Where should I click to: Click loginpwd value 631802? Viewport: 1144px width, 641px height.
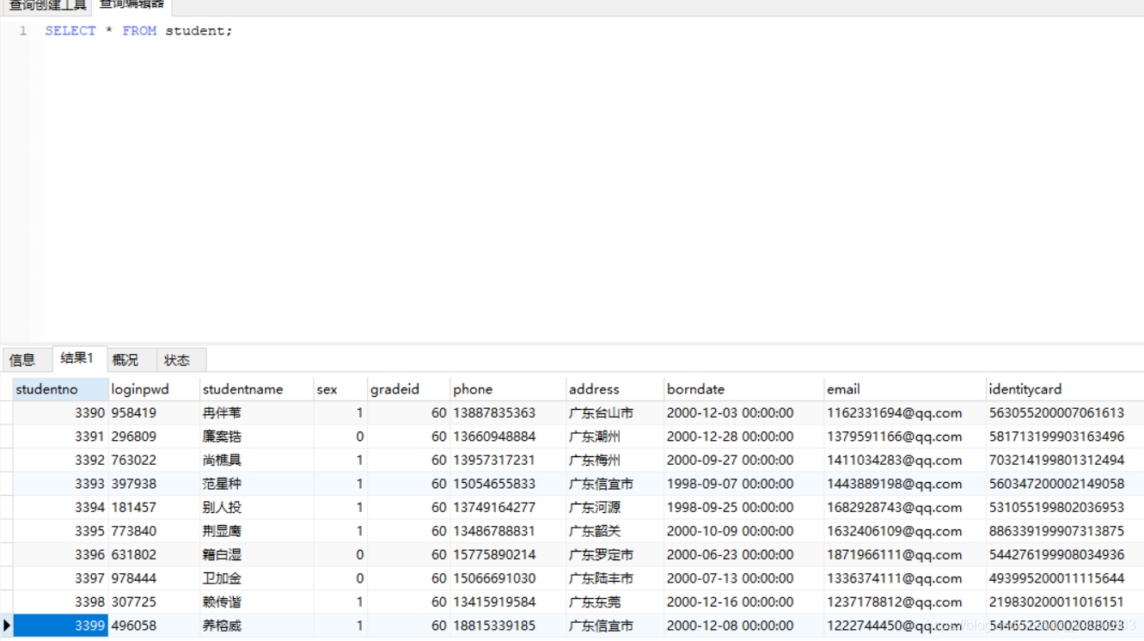[134, 555]
